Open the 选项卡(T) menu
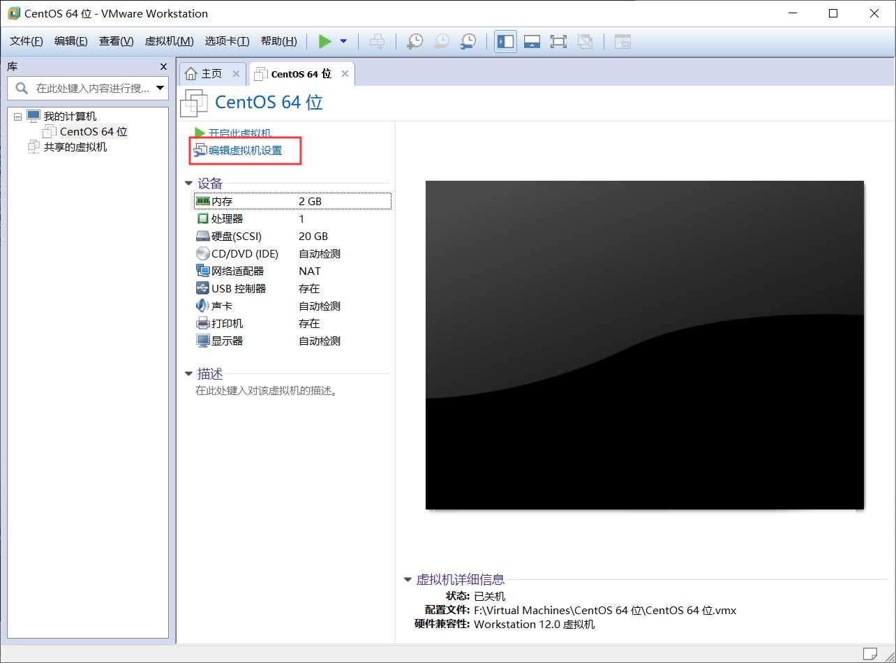896x663 pixels. [227, 41]
